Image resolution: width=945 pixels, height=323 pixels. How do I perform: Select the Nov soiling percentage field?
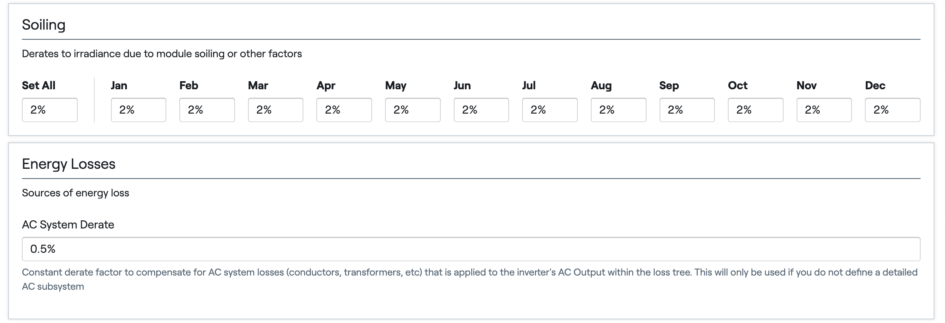coord(824,110)
